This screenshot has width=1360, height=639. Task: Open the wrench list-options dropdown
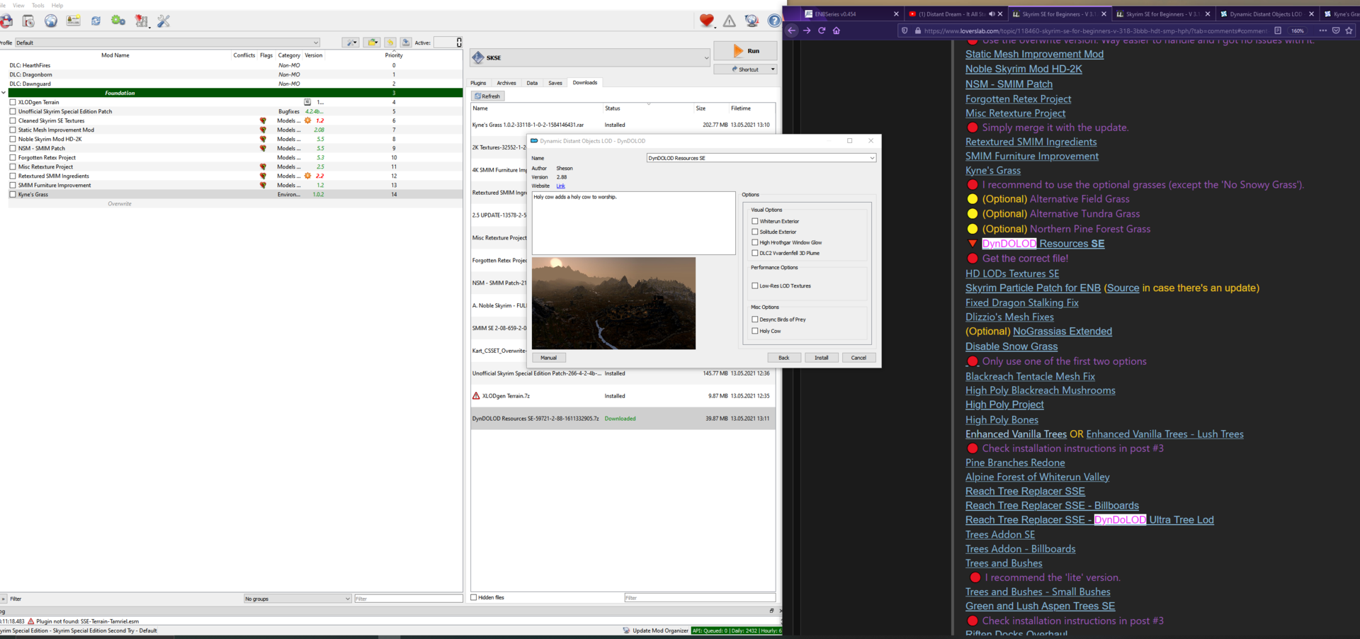[x=351, y=43]
